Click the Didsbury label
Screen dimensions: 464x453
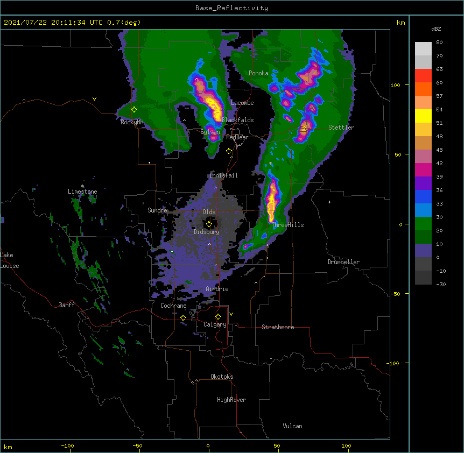coord(207,232)
